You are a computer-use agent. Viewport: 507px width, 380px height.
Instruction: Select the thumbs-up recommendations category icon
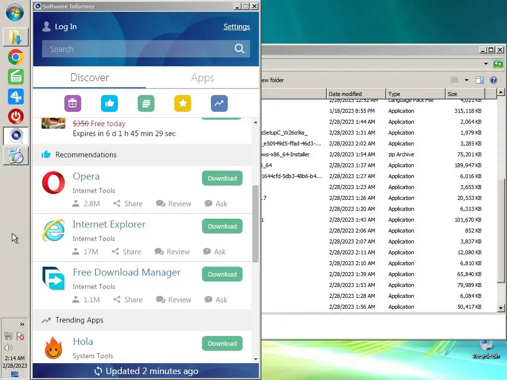[x=109, y=103]
